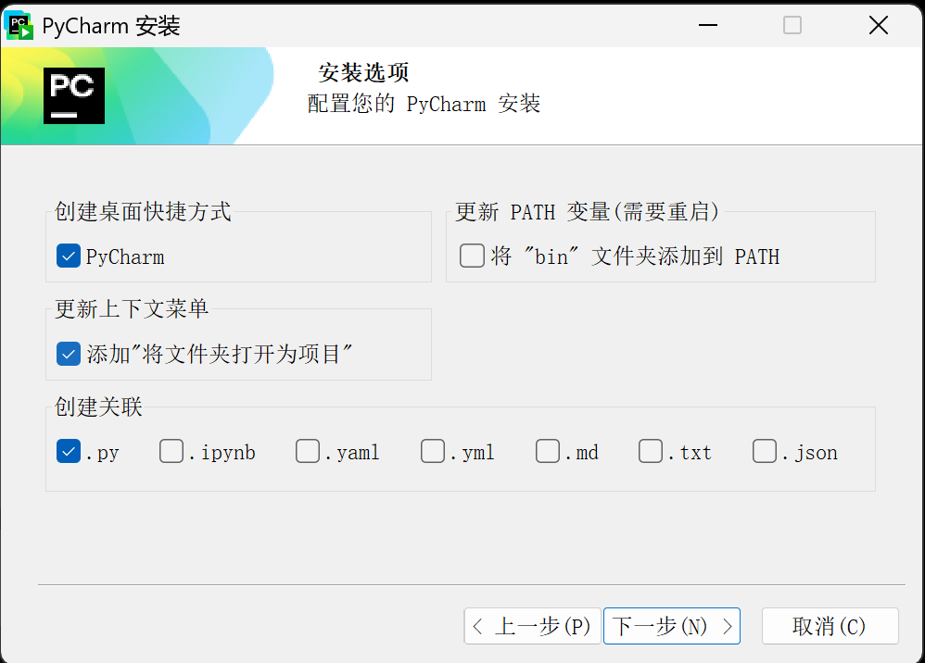Check the .ipynb association box
This screenshot has height=663, width=925.
point(171,452)
